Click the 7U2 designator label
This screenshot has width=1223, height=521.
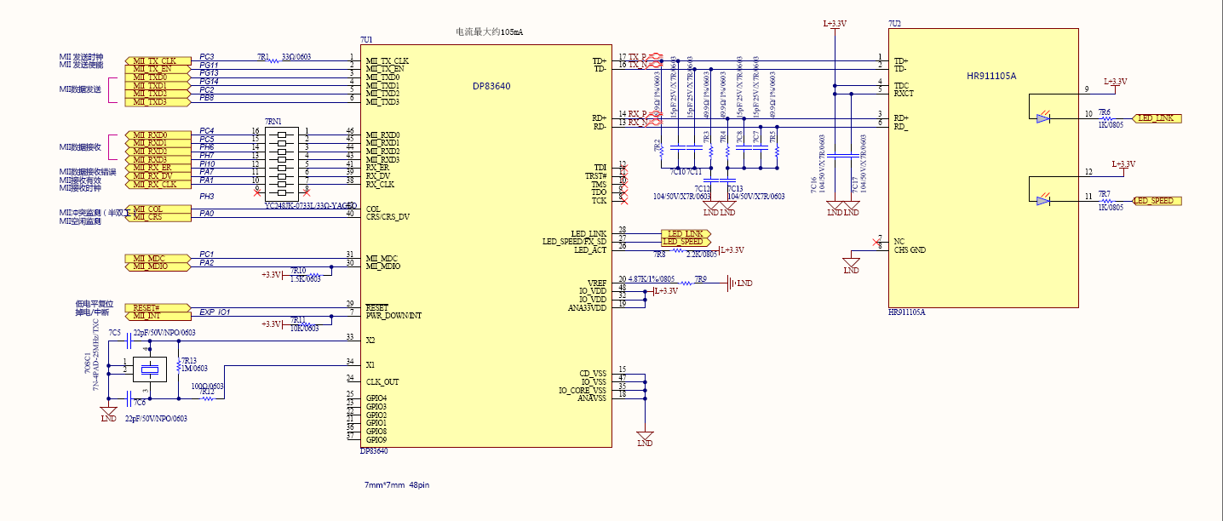pyautogui.click(x=894, y=24)
